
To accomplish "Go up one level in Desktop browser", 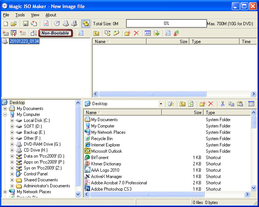I will [x=182, y=104].
